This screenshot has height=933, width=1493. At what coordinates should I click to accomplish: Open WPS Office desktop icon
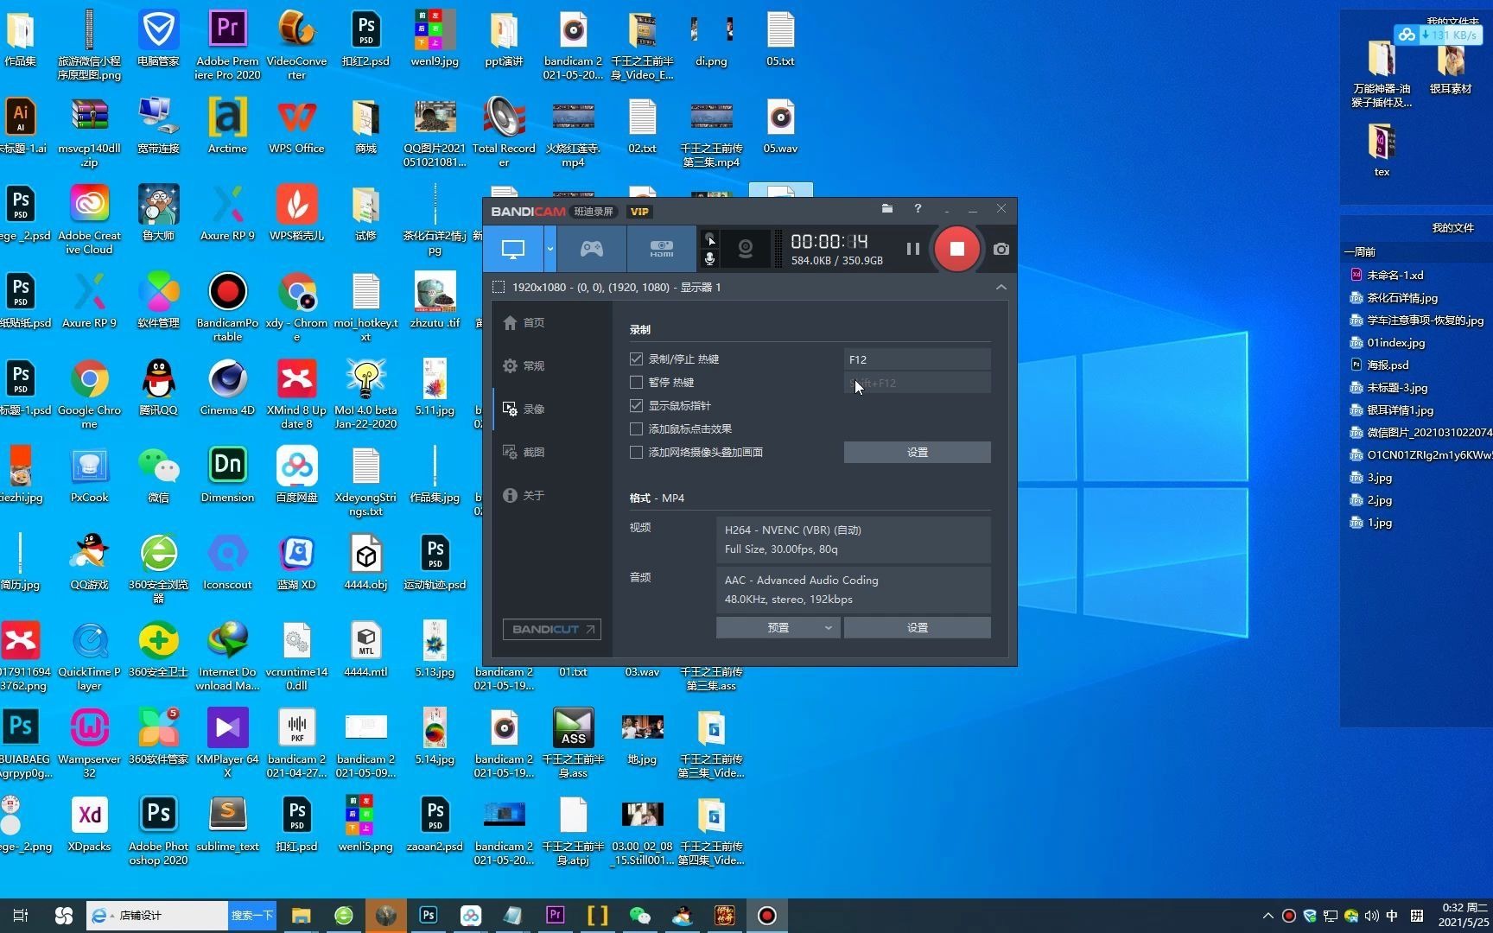tap(296, 126)
